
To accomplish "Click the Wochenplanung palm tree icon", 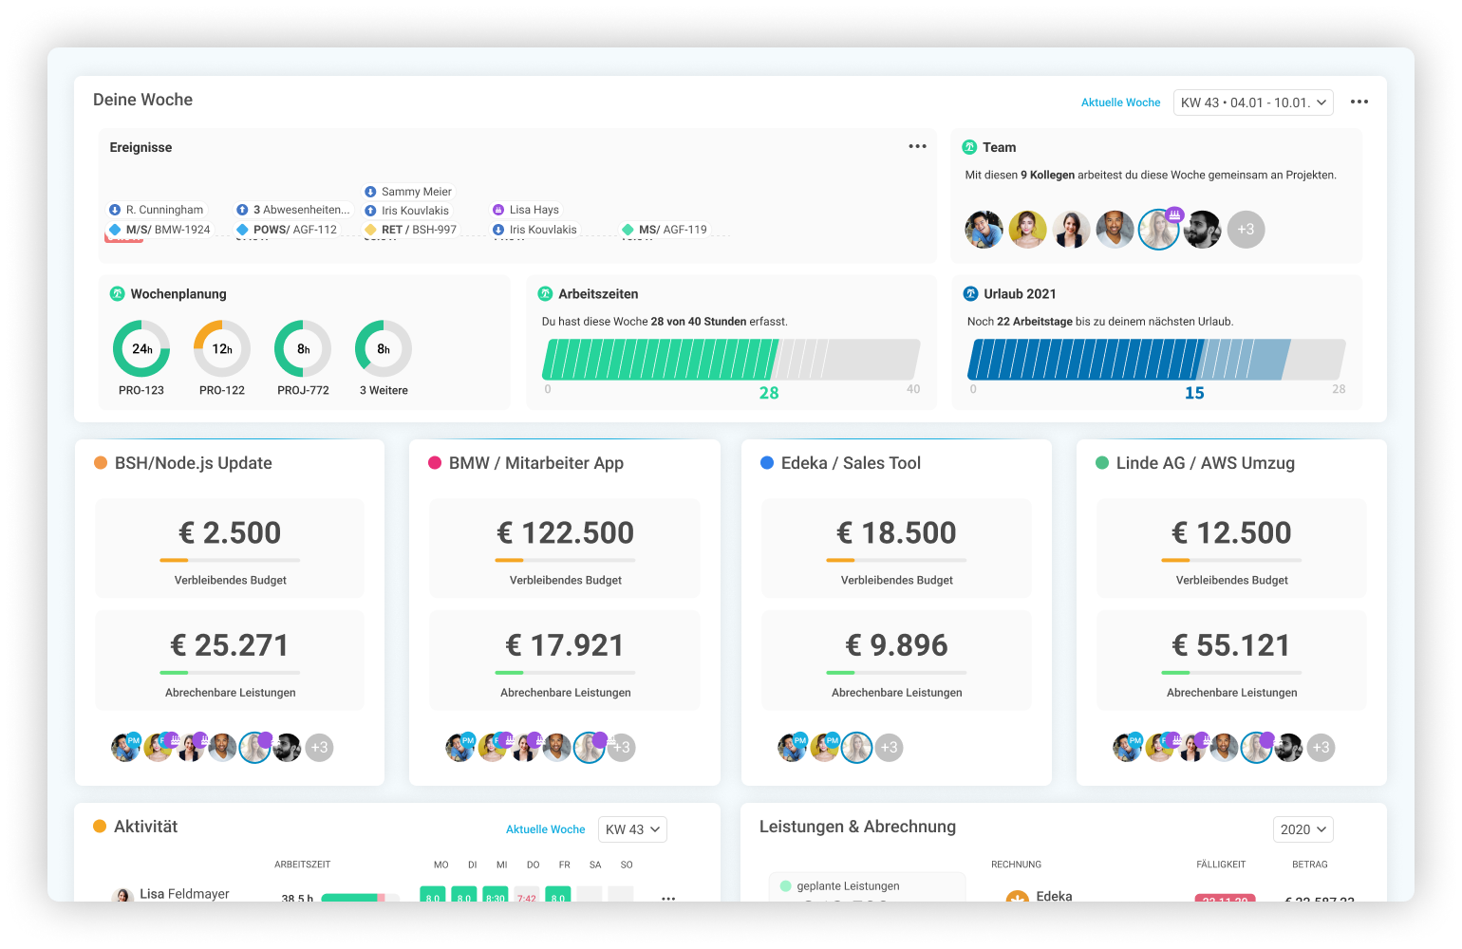I will pyautogui.click(x=118, y=294).
